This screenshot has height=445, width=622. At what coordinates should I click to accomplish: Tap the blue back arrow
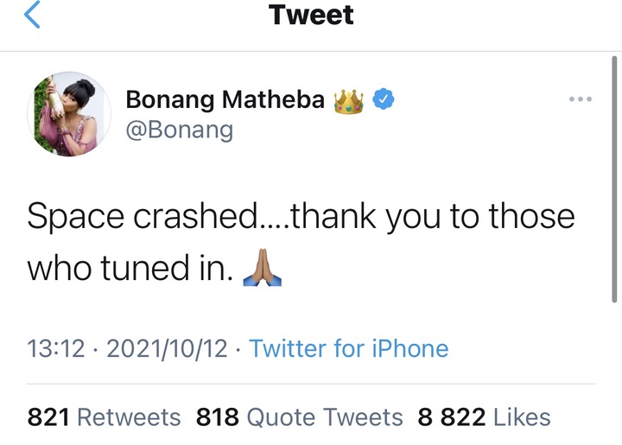[32, 15]
